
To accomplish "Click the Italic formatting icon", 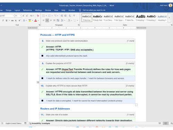I will coord(3,20).
